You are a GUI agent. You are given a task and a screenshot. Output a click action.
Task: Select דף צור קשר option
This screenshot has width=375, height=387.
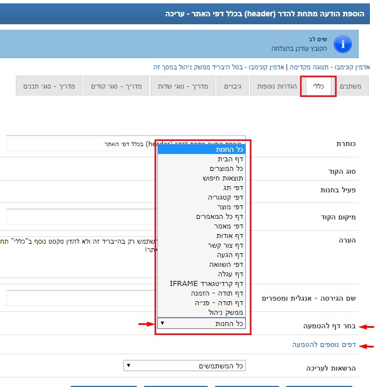(201, 245)
